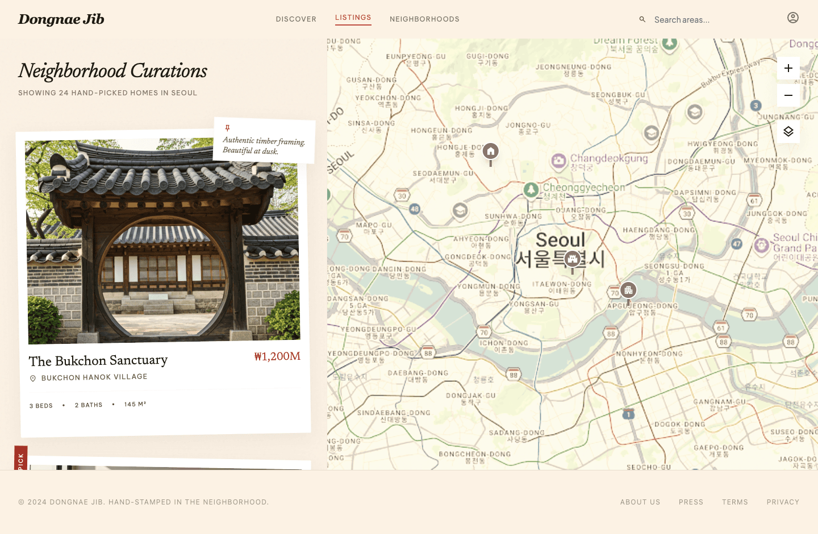Click the zoom out minus button on map

click(788, 95)
